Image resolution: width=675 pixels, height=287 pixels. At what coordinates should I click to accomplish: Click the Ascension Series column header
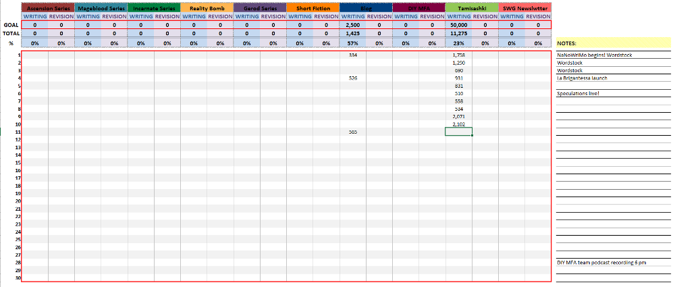pos(48,7)
